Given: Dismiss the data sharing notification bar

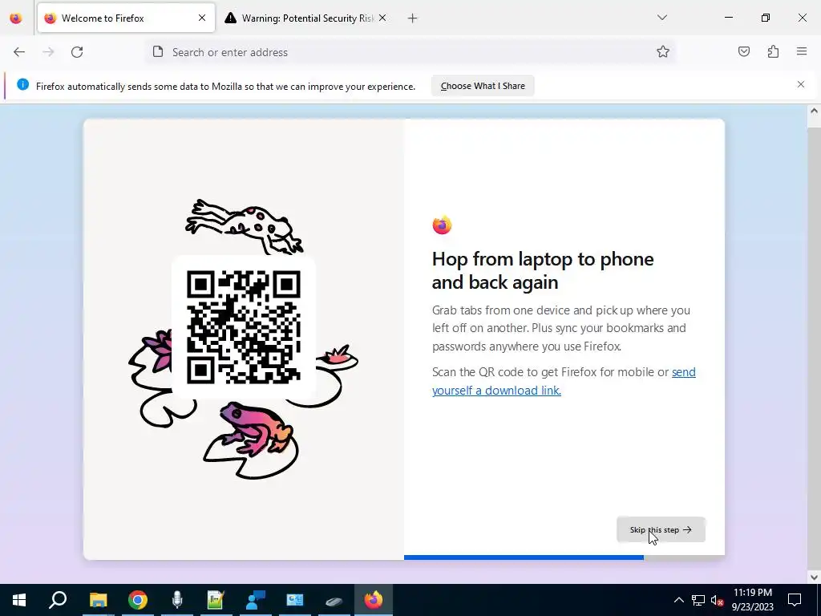Looking at the screenshot, I should pyautogui.click(x=801, y=84).
